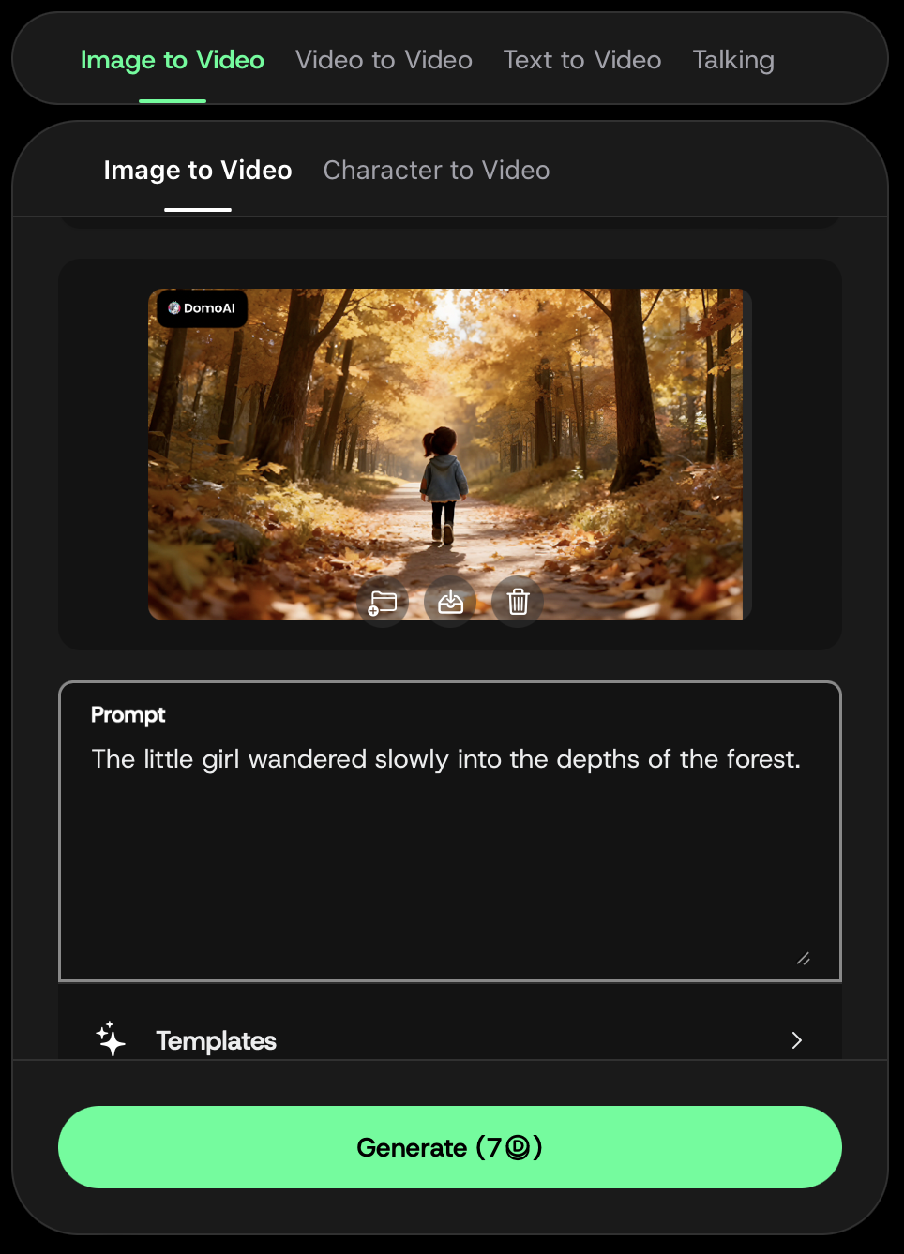Click the inbox download icon on the image
The height and width of the screenshot is (1254, 904).
[x=450, y=602]
